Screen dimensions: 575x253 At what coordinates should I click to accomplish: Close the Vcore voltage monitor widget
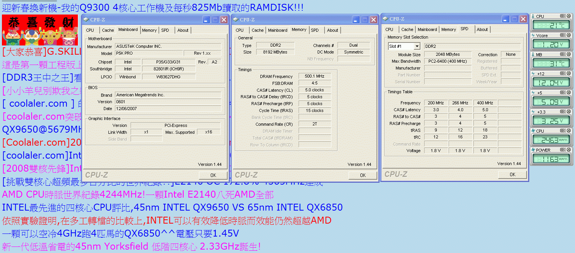pyautogui.click(x=569, y=35)
